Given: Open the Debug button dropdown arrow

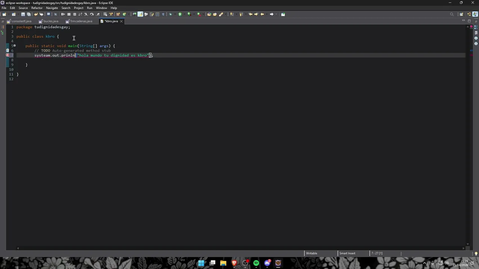Looking at the screenshot, I should click(x=175, y=14).
